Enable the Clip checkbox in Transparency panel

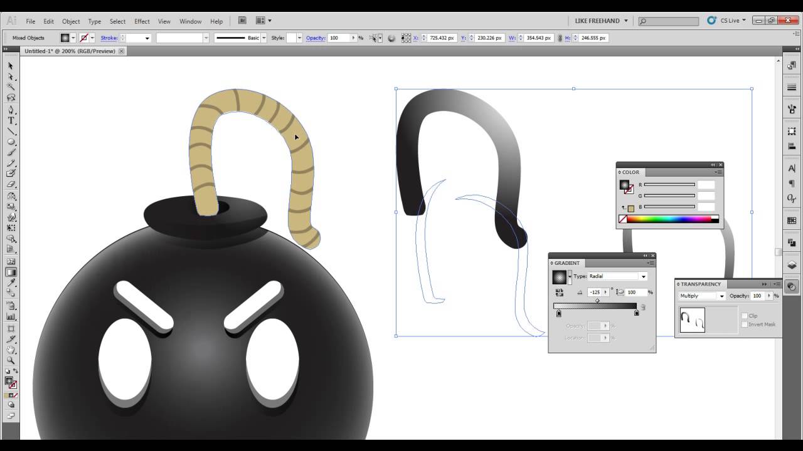click(745, 316)
